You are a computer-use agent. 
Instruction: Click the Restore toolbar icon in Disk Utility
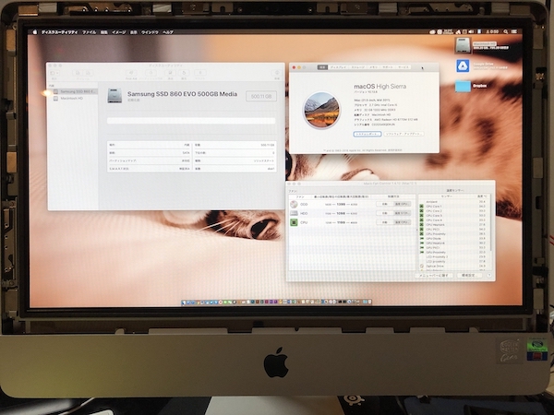(x=184, y=74)
